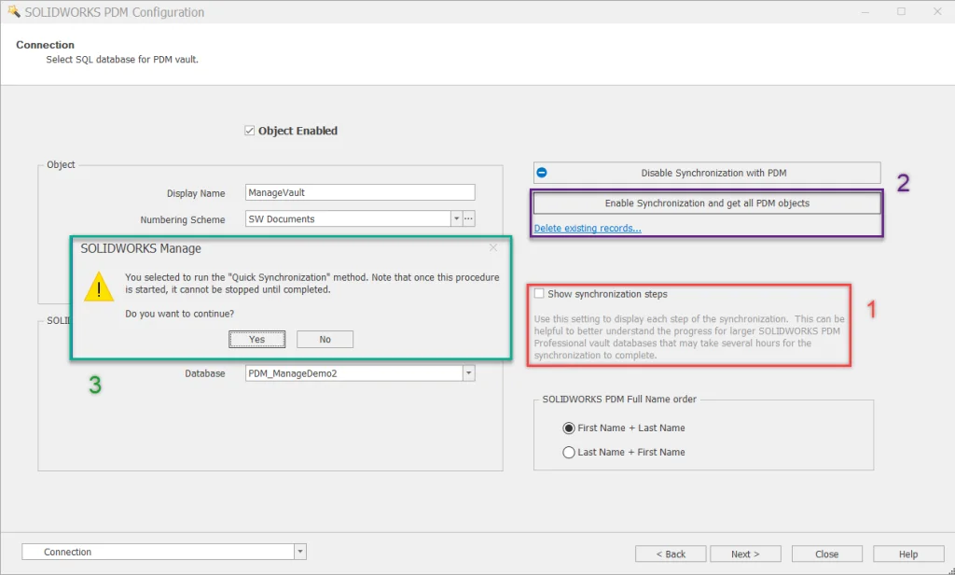Open the Numbering Scheme dropdown
The height and width of the screenshot is (575, 955).
tap(456, 218)
